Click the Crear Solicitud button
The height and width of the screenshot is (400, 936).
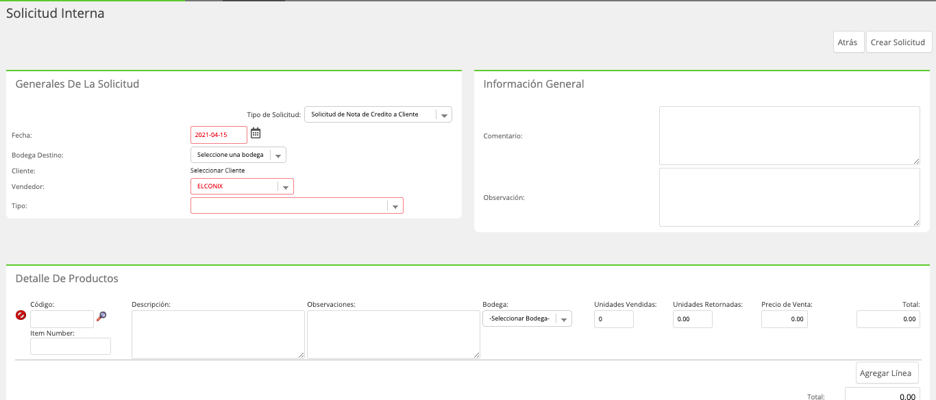click(x=898, y=42)
